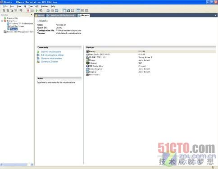Collapse the Favorites tree node
This screenshot has height=169, width=218.
tap(2, 21)
